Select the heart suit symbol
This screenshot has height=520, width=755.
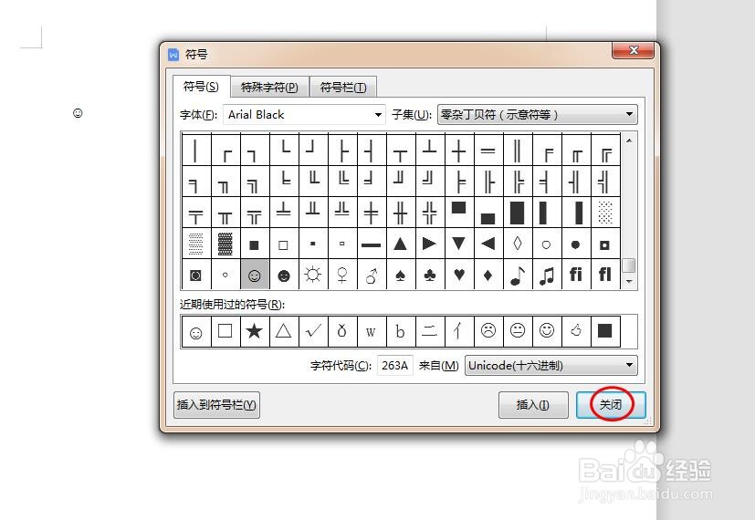pos(459,276)
